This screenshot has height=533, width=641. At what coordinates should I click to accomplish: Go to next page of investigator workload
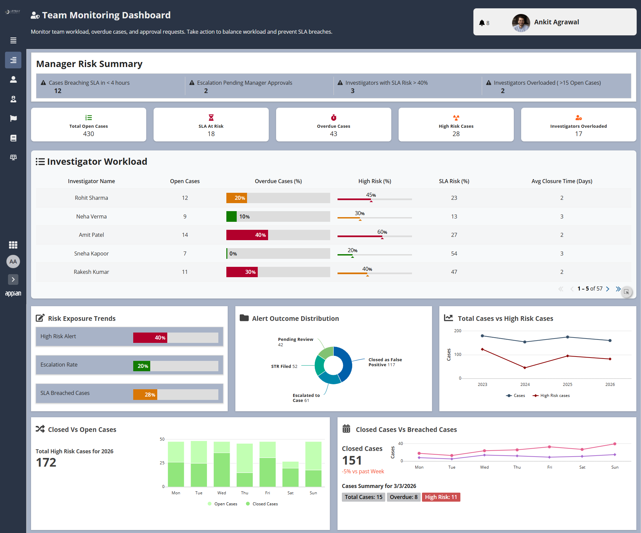608,289
